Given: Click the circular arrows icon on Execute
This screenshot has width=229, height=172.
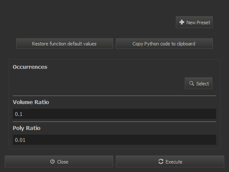Looking at the screenshot, I should pos(161,161).
